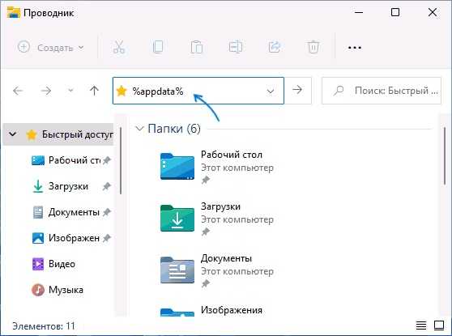Click the pin icon beside sidebar Рабочий стол
This screenshot has width=452, height=336.
tap(107, 160)
